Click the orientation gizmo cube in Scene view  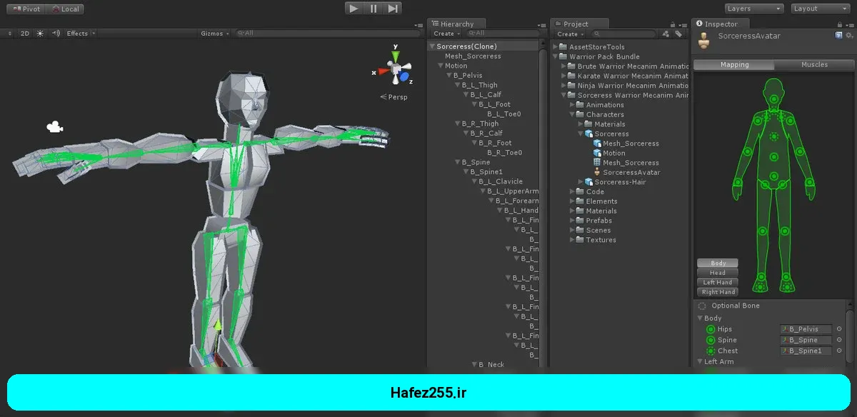394,68
